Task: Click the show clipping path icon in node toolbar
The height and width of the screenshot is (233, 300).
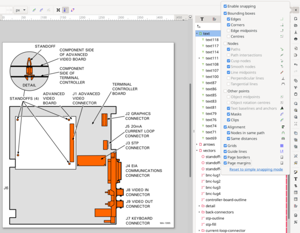Action: [34, 10]
